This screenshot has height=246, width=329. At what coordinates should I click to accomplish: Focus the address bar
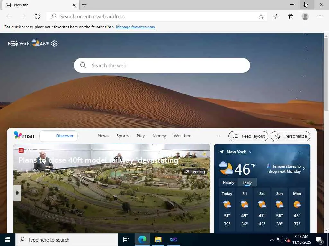pyautogui.click(x=156, y=17)
